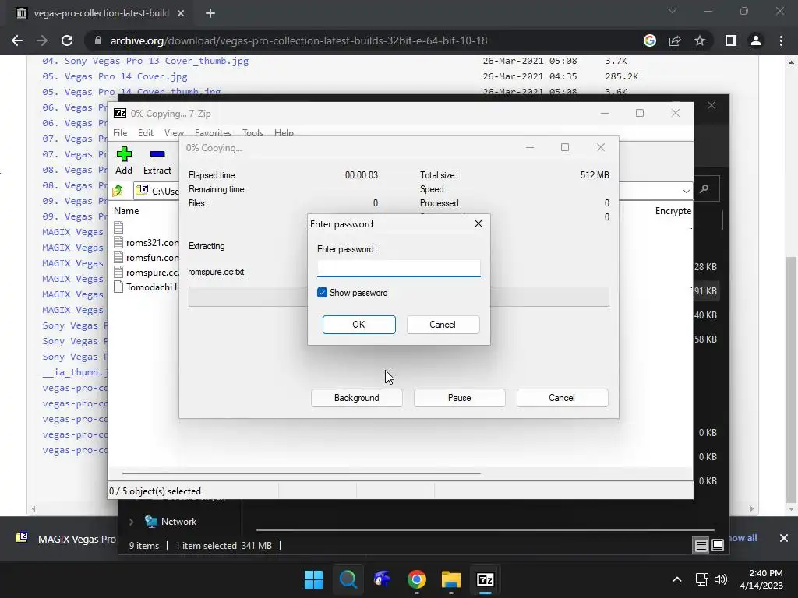Viewport: 798px width, 598px height.
Task: Pause the copying operation
Action: click(x=459, y=398)
